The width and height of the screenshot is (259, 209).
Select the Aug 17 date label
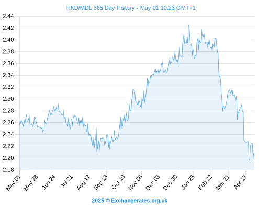click(83, 182)
